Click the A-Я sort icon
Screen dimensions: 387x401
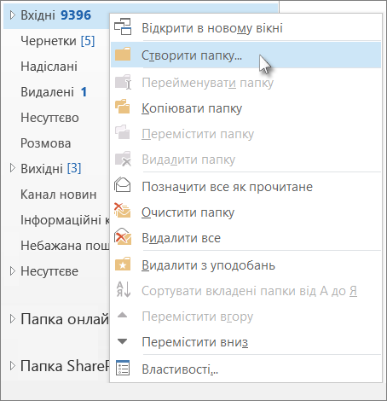pyautogui.click(x=124, y=289)
